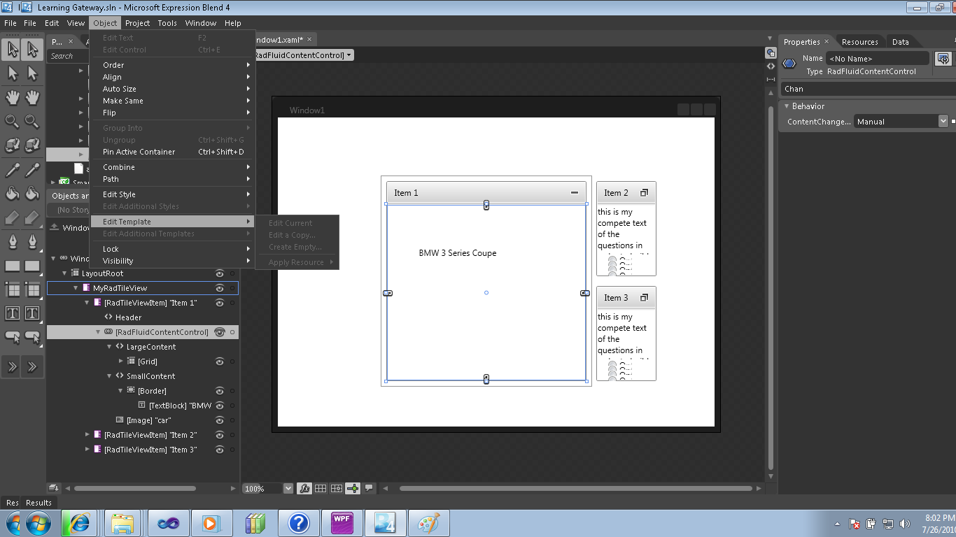
Task: Click the show grid icon
Action: tap(321, 489)
